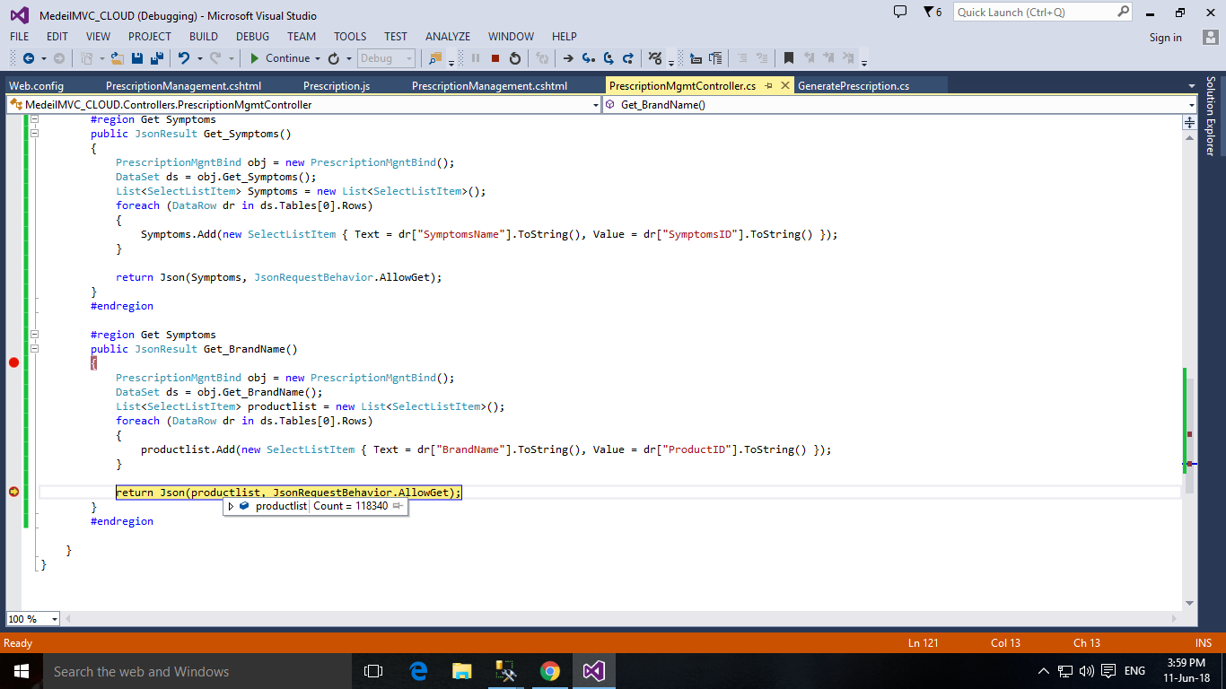Open the ANALYZE menu
This screenshot has width=1226, height=689.
[x=448, y=37]
